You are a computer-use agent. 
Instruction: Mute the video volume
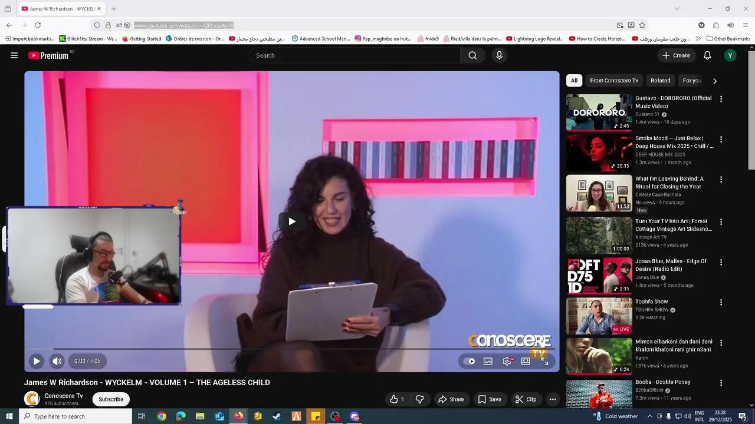pyautogui.click(x=57, y=361)
